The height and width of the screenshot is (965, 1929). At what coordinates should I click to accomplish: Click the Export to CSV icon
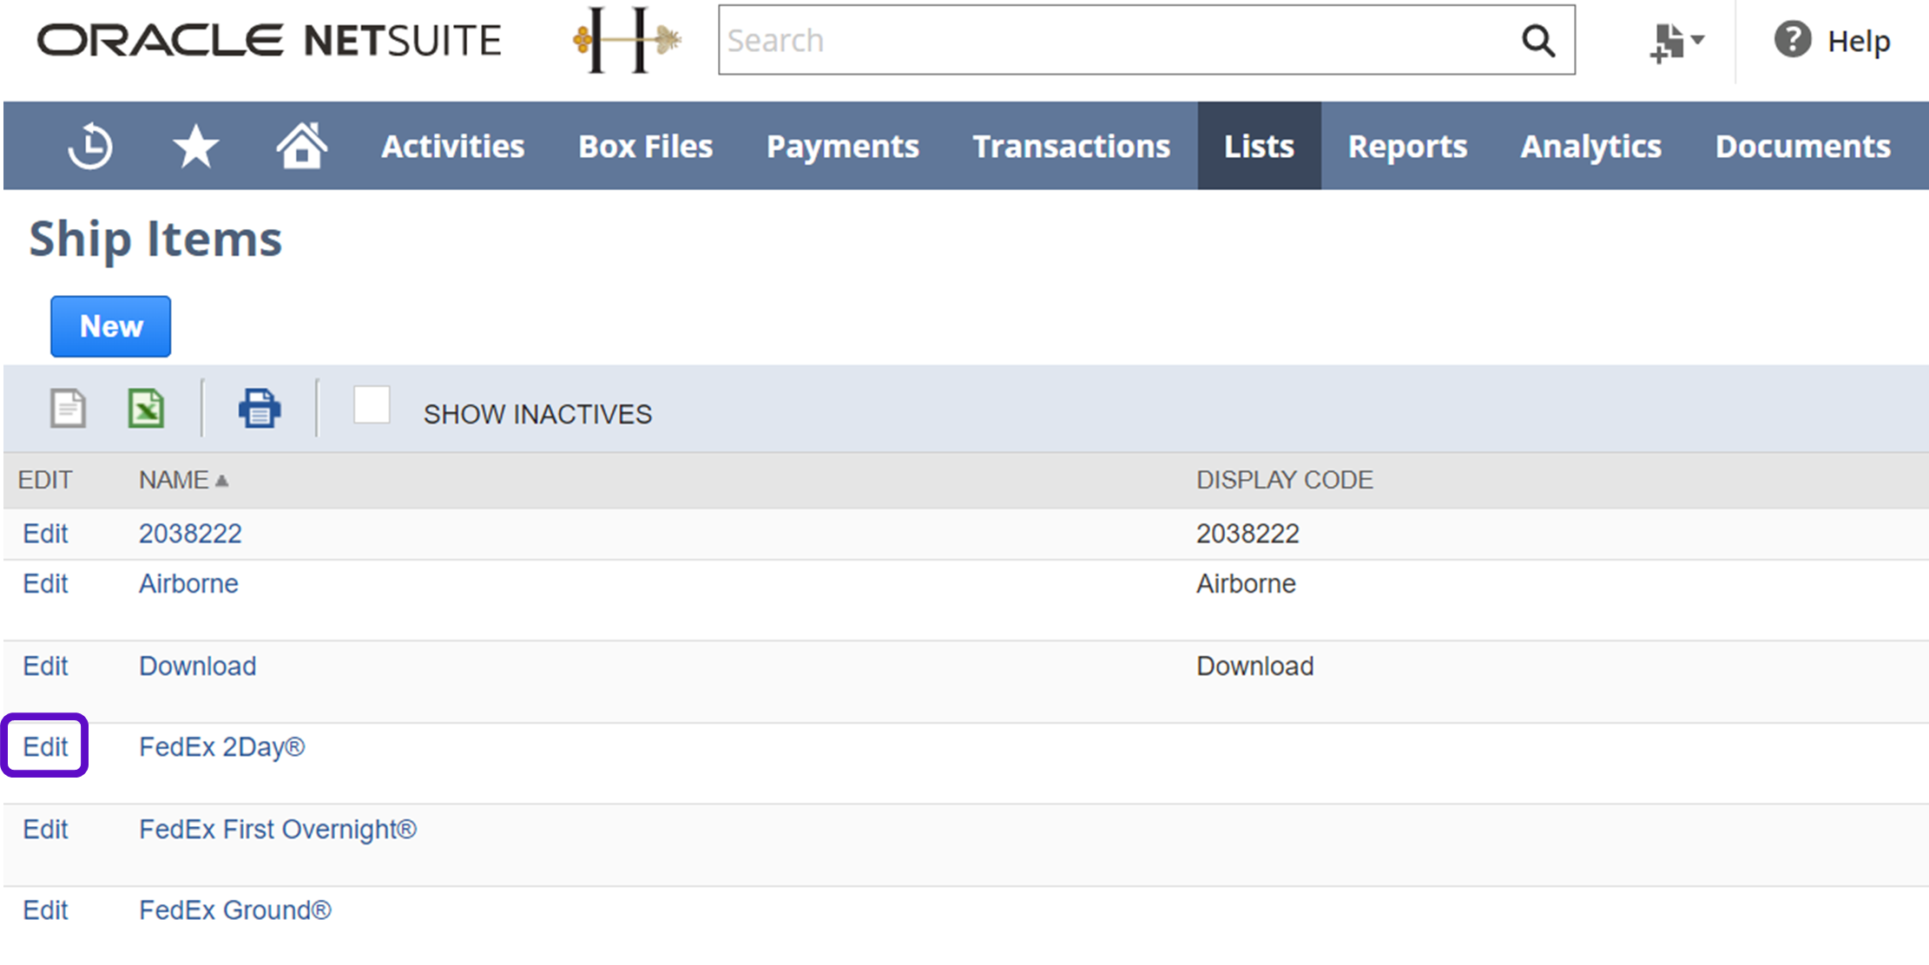pyautogui.click(x=68, y=409)
